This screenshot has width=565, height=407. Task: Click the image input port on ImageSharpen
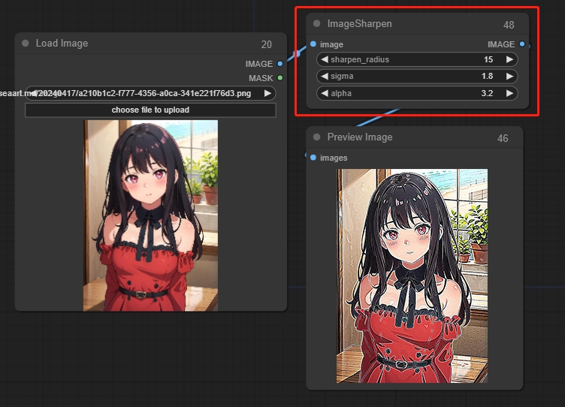[313, 44]
